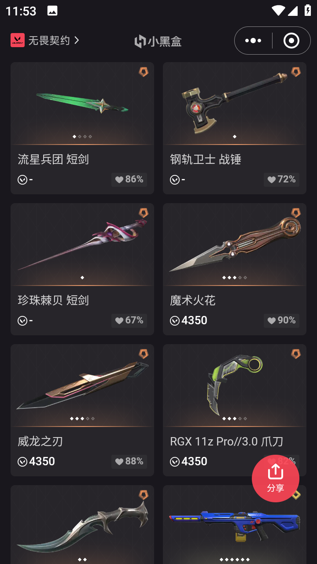Screen dimensions: 317x564
Task: Like 流星兵团 短剑 with 86% heart
Action: 129,179
